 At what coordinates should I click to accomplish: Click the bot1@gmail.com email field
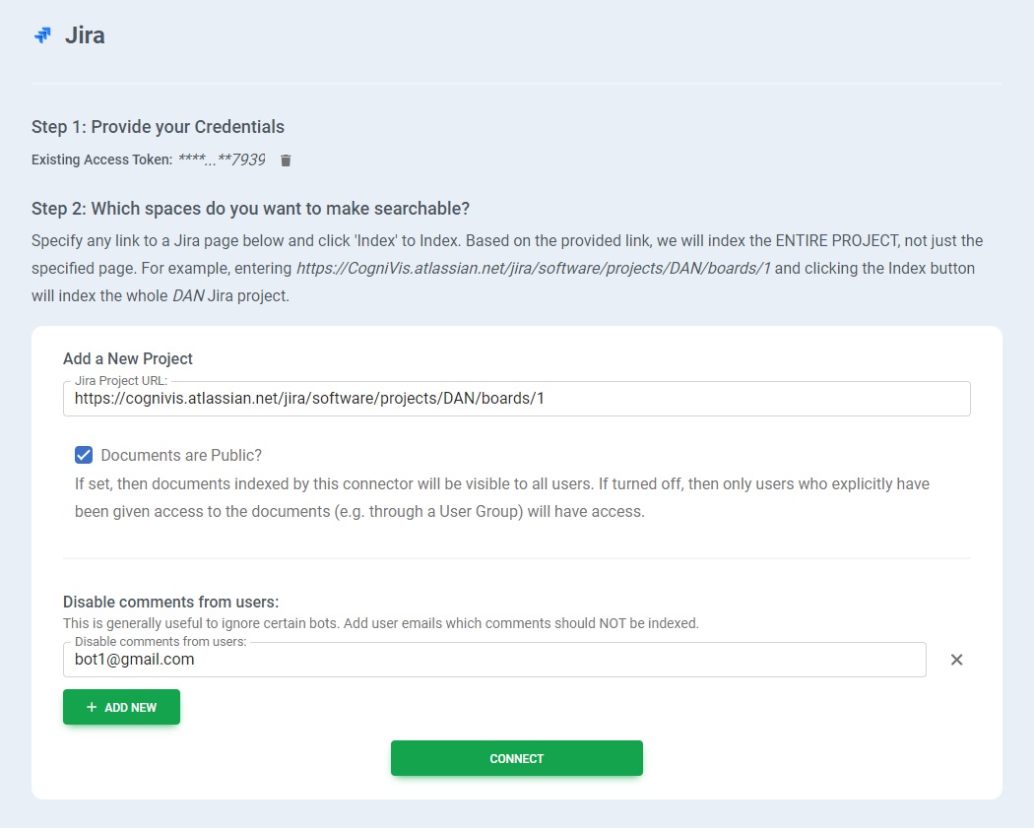494,660
